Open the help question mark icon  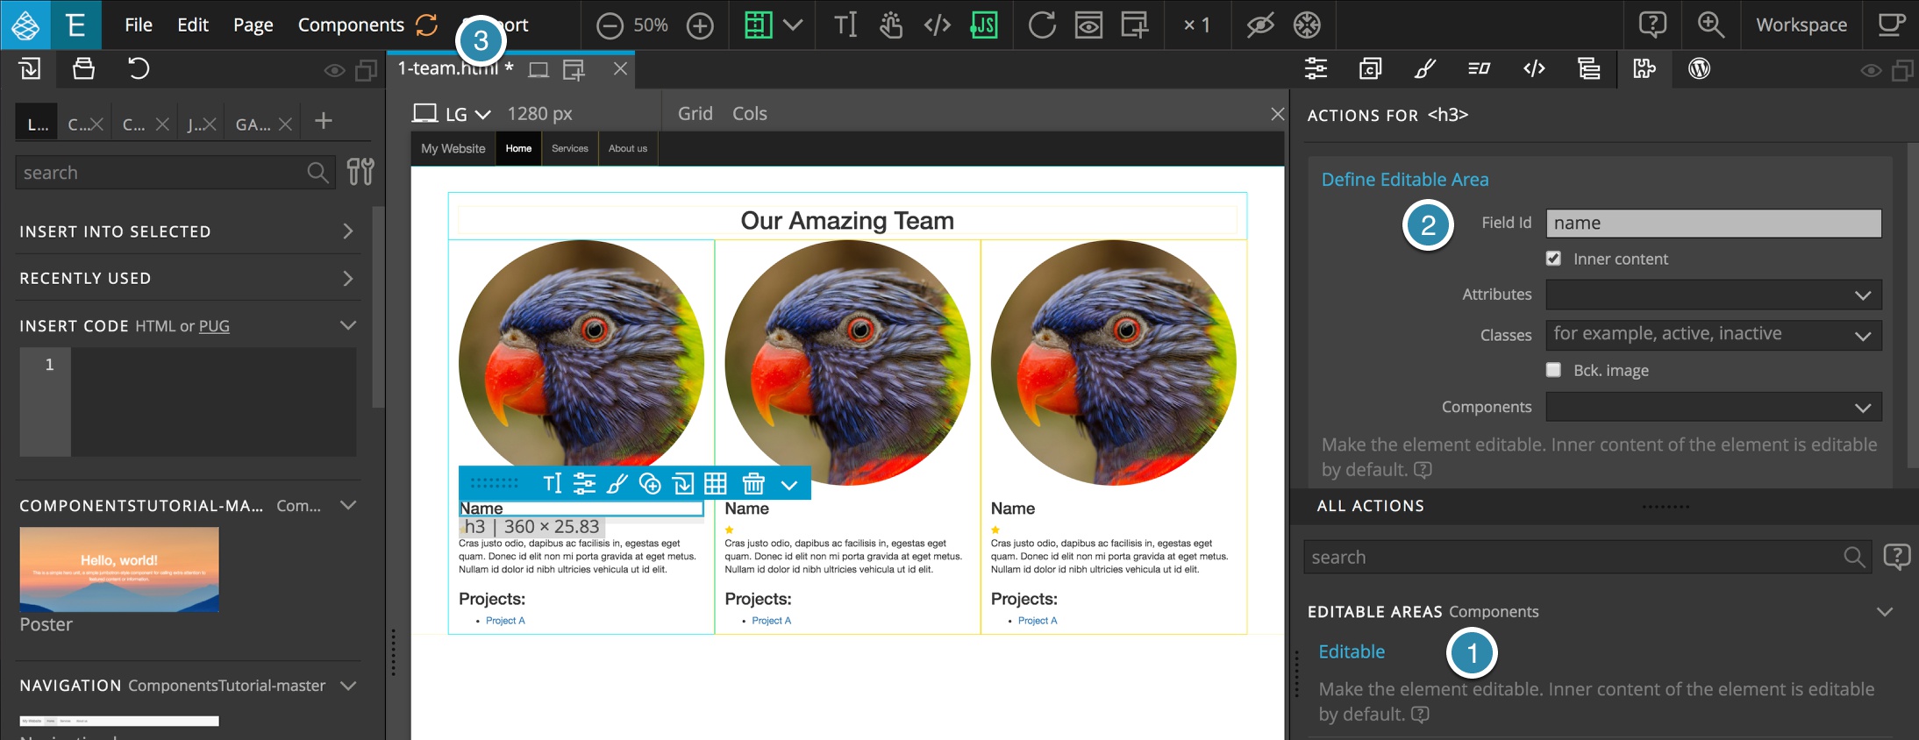1652,25
